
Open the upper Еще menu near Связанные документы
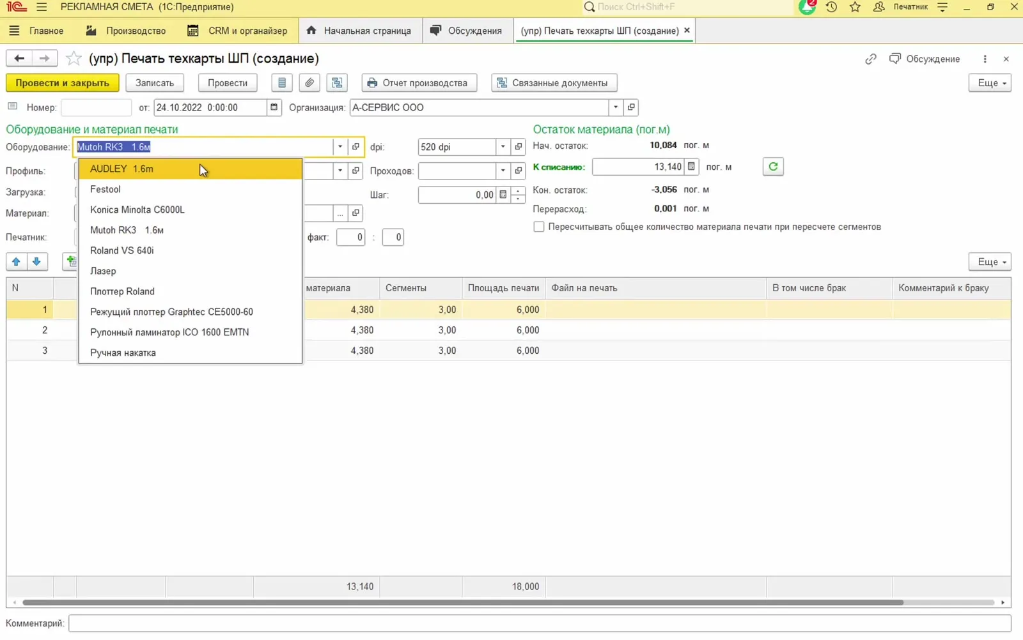(990, 83)
